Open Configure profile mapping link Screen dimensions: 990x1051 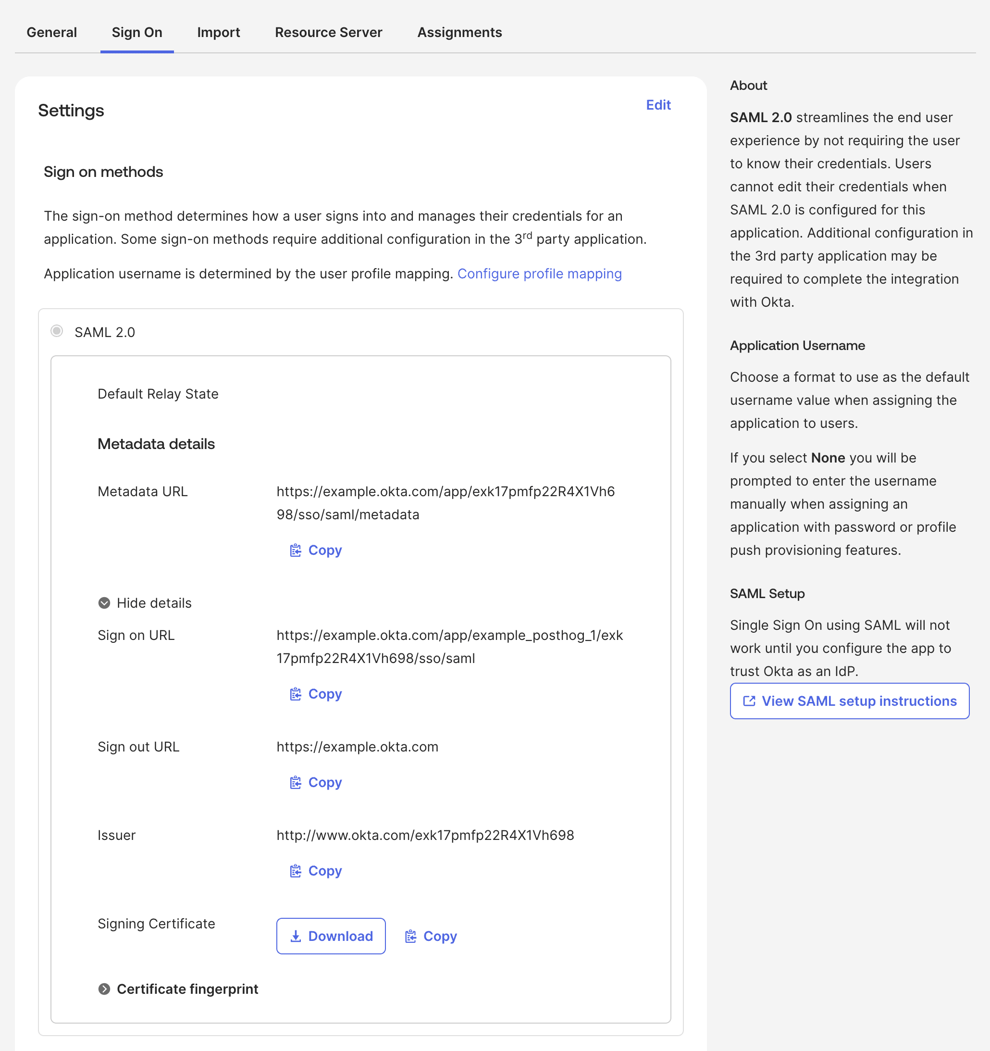539,273
